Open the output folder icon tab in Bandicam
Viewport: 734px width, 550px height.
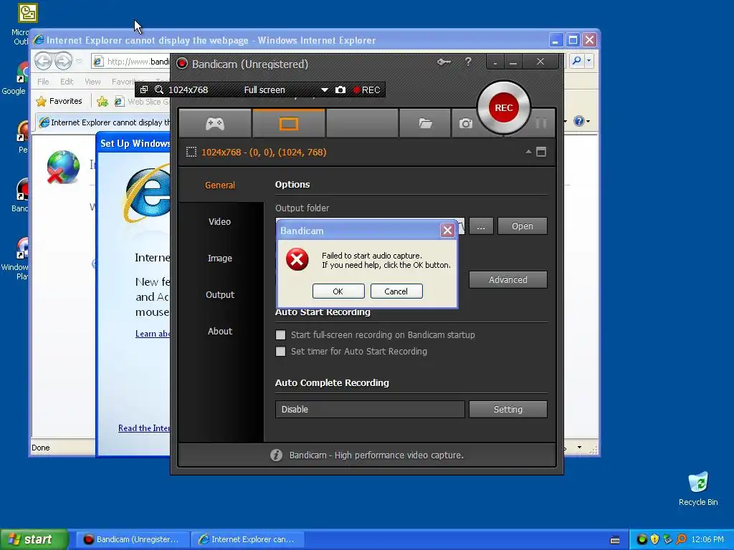425,123
